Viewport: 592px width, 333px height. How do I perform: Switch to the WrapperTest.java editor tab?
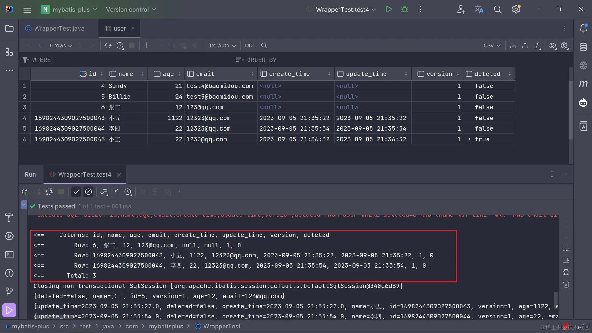pyautogui.click(x=55, y=28)
